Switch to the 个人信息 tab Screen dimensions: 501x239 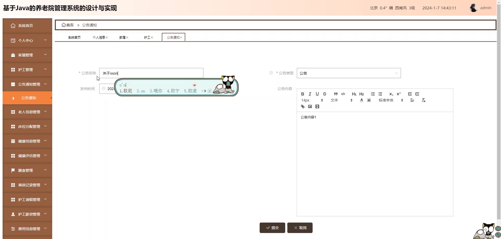(x=99, y=37)
